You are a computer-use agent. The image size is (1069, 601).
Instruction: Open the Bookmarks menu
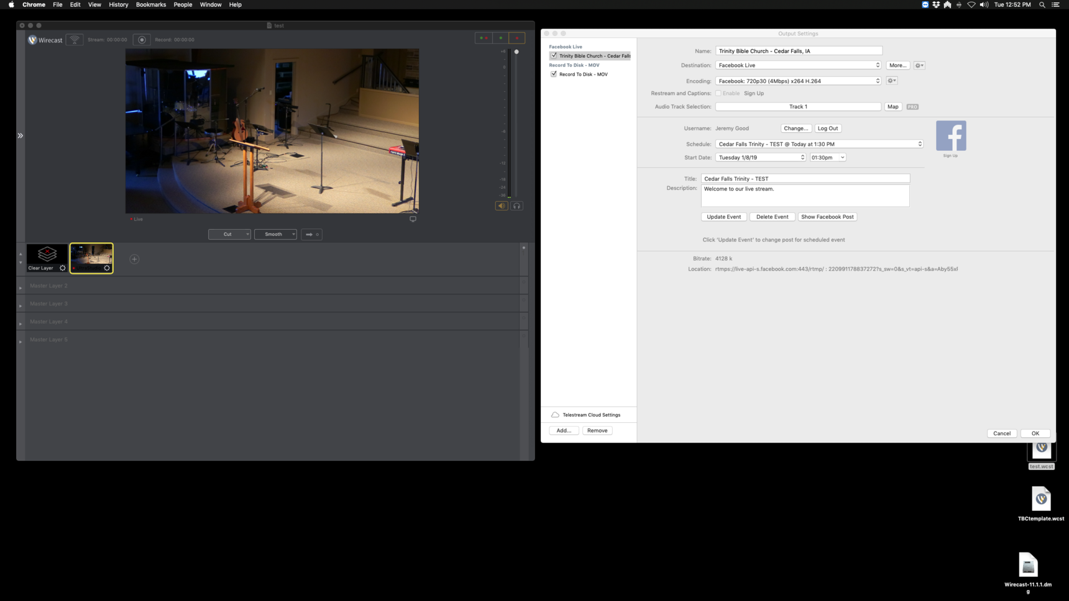151,4
